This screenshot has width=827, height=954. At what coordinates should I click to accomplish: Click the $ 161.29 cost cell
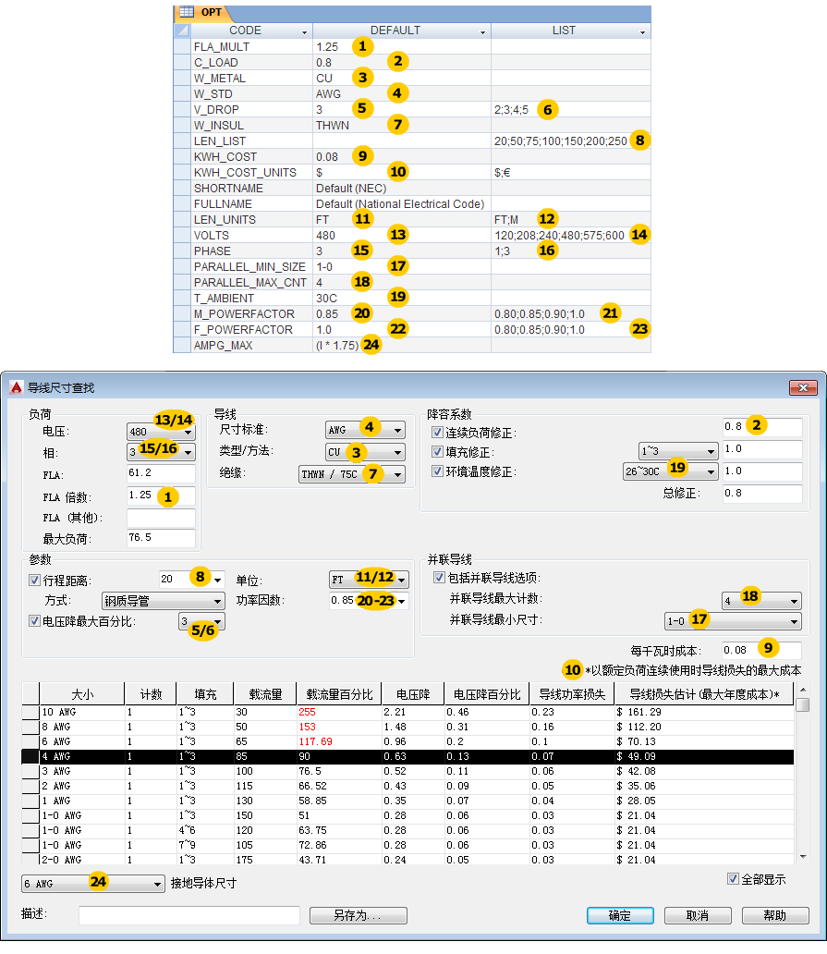tap(703, 712)
